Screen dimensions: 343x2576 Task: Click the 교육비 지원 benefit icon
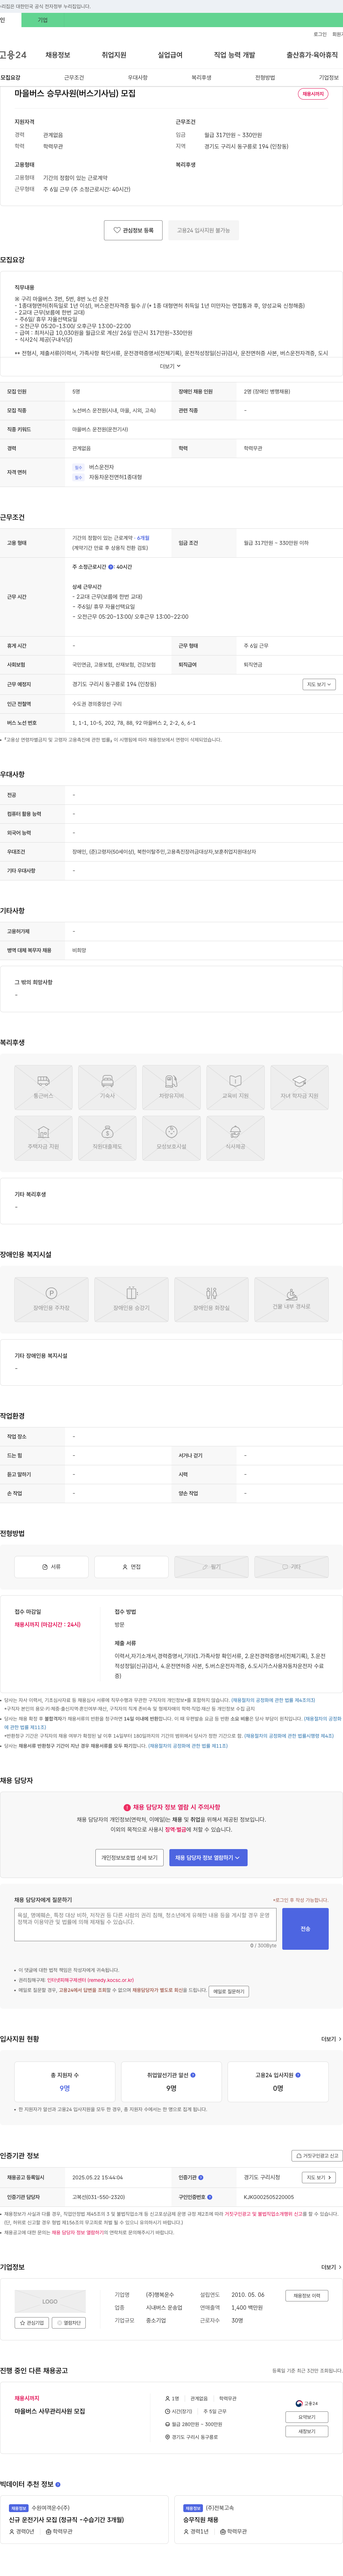235,1087
